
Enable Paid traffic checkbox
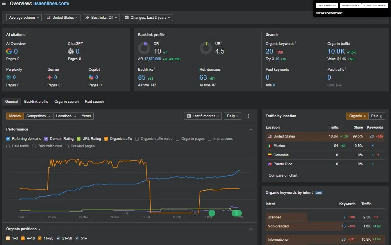[8, 146]
